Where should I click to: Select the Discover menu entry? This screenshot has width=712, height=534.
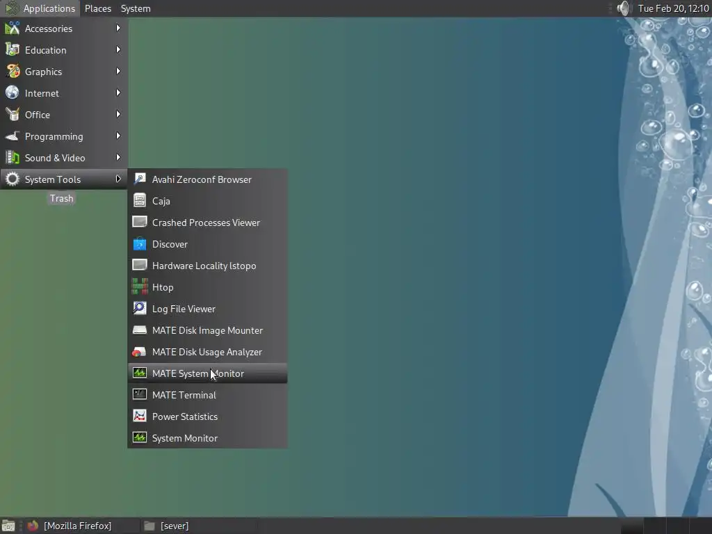pos(207,244)
